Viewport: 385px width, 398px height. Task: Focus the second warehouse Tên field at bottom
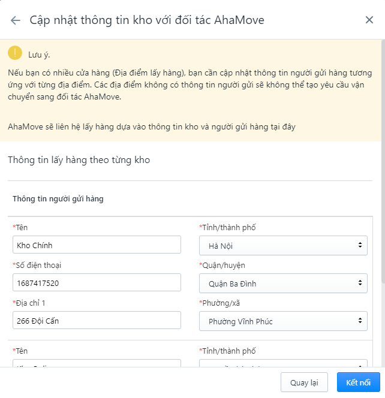(x=97, y=363)
